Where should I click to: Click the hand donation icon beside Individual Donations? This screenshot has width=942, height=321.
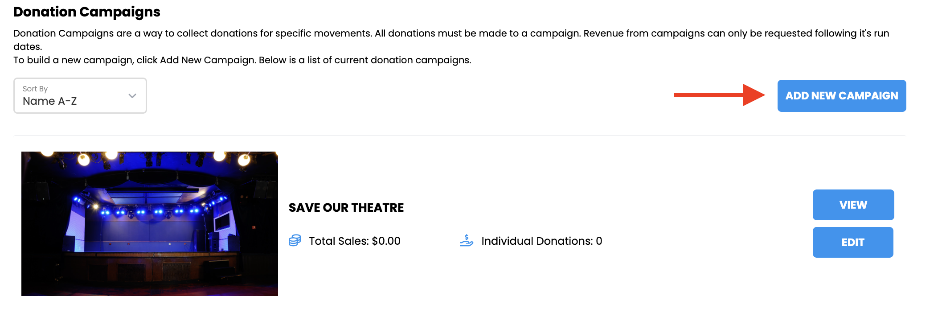[466, 241]
